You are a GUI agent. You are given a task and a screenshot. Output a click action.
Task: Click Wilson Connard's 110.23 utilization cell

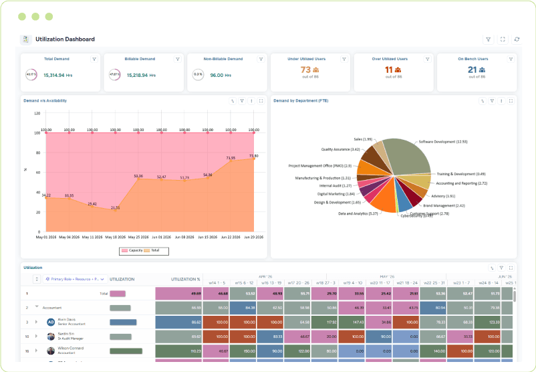tap(179, 351)
